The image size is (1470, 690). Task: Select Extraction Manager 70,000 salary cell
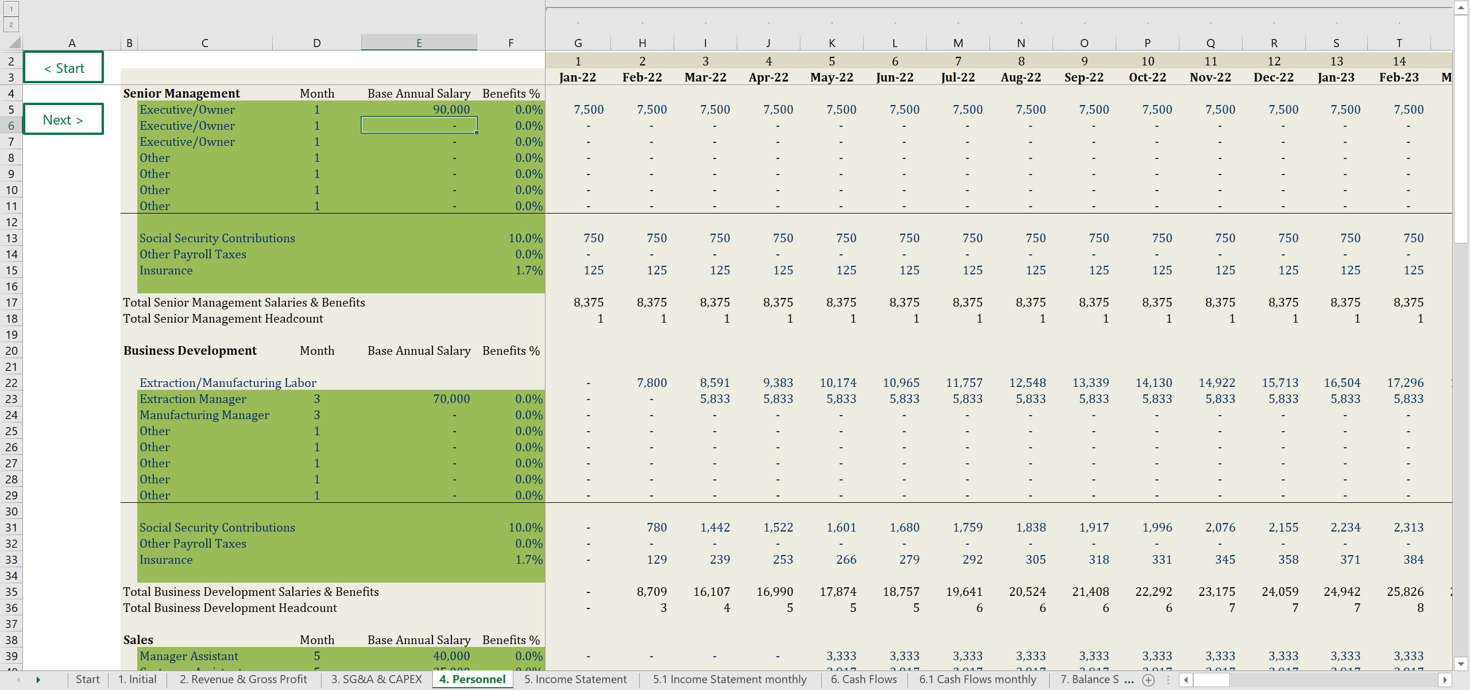point(419,399)
